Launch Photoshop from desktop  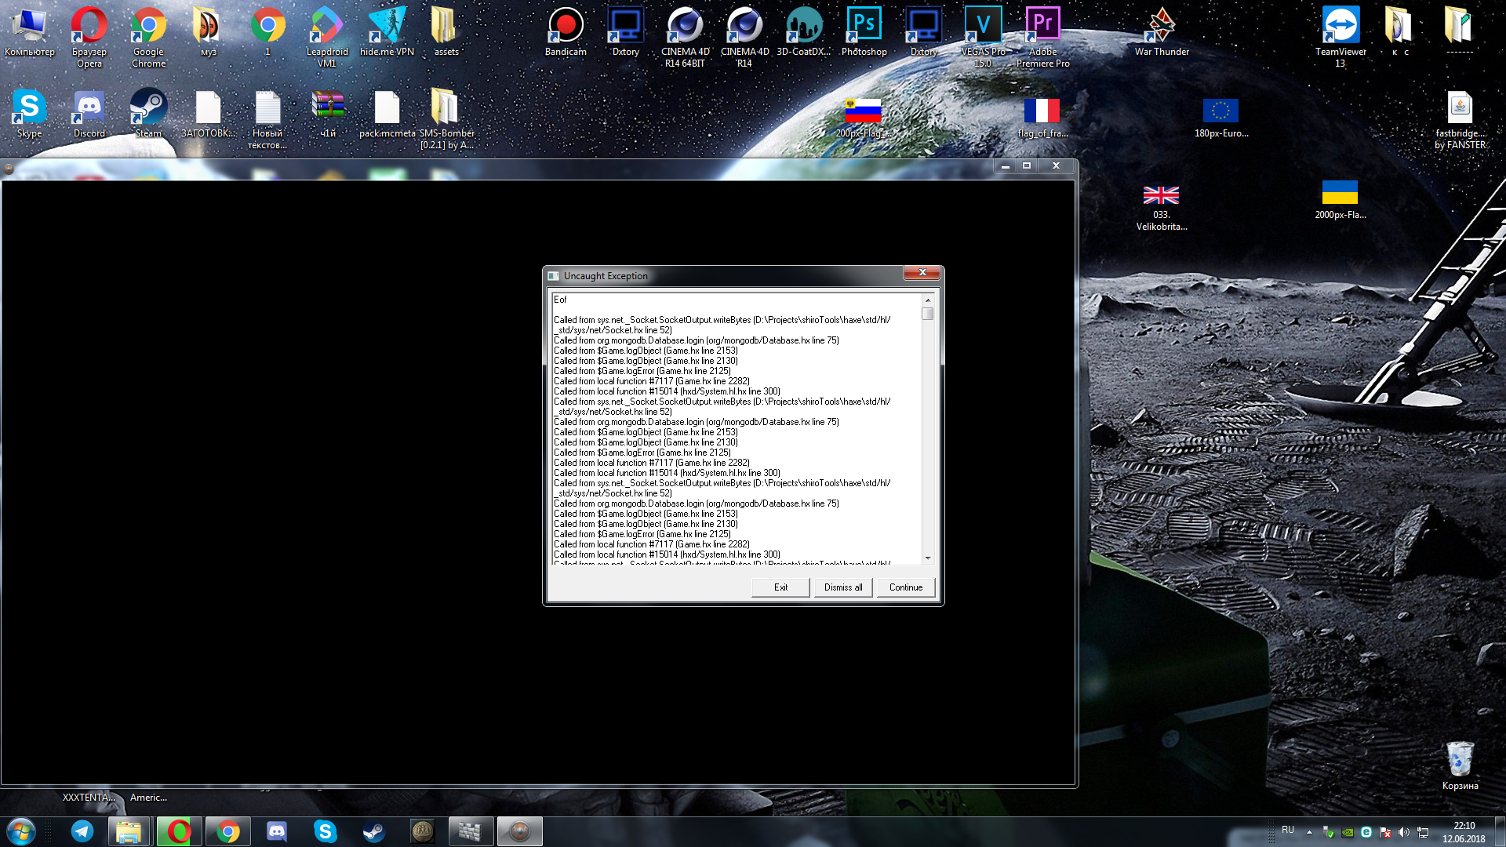pyautogui.click(x=864, y=33)
